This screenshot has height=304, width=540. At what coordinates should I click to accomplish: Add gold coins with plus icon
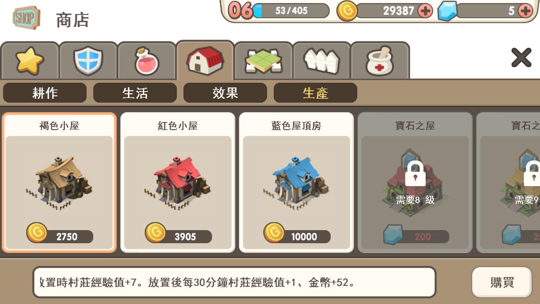click(x=425, y=11)
